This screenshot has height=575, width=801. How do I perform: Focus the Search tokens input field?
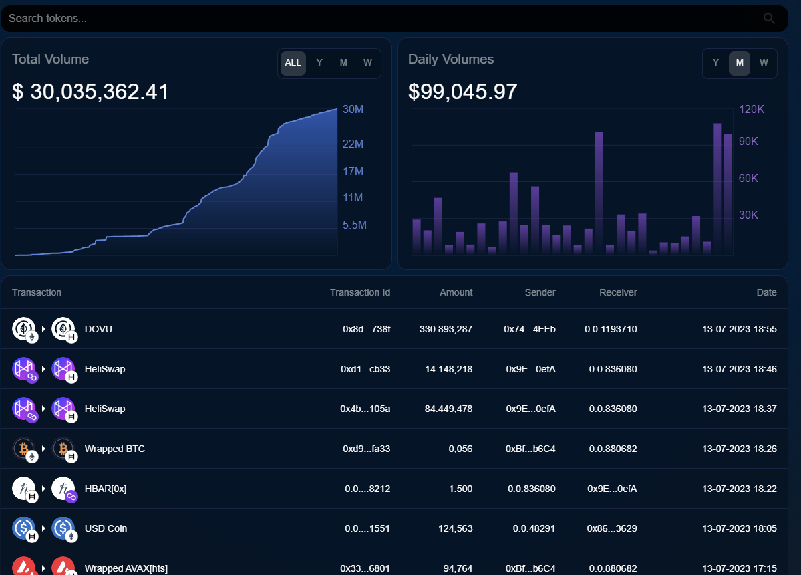(x=379, y=19)
